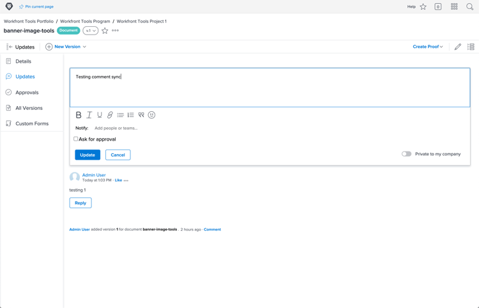479x308 pixels.
Task: Open the emoji picker
Action: coord(151,115)
